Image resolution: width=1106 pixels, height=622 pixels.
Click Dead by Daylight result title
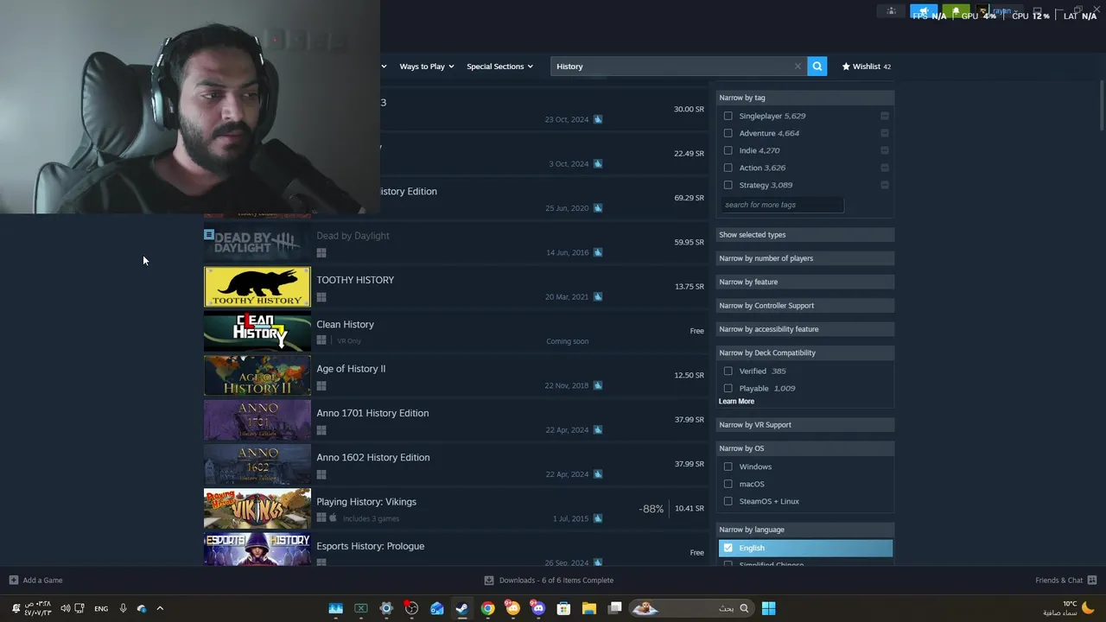[353, 236]
